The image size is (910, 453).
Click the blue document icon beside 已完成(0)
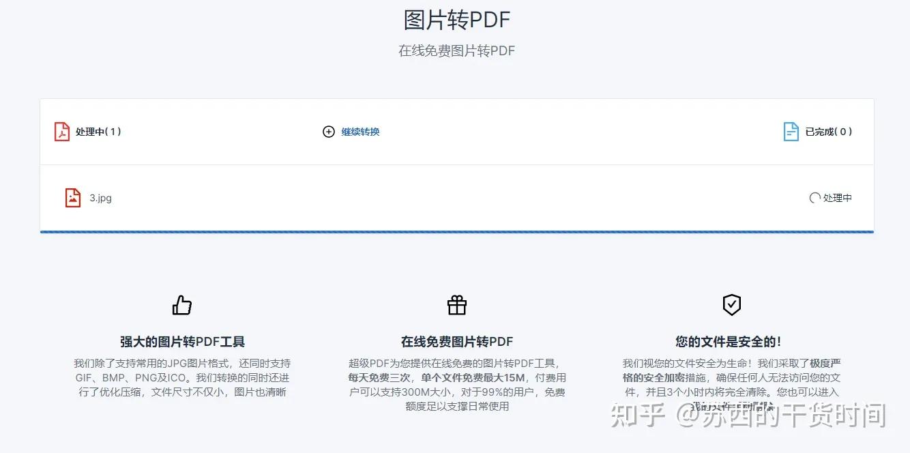[791, 131]
